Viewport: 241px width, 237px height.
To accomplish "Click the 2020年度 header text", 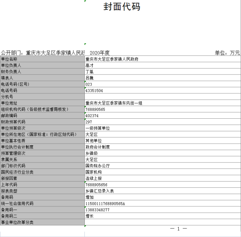I will pos(100,53).
